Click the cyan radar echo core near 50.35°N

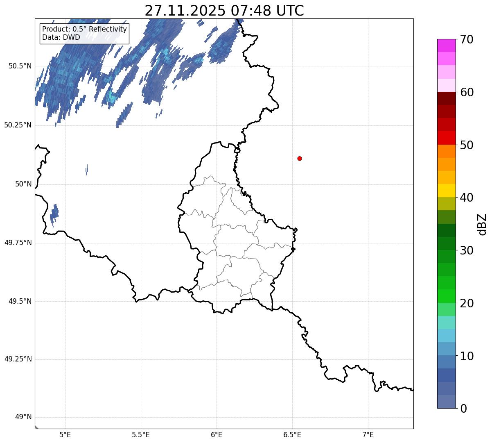pos(111,98)
